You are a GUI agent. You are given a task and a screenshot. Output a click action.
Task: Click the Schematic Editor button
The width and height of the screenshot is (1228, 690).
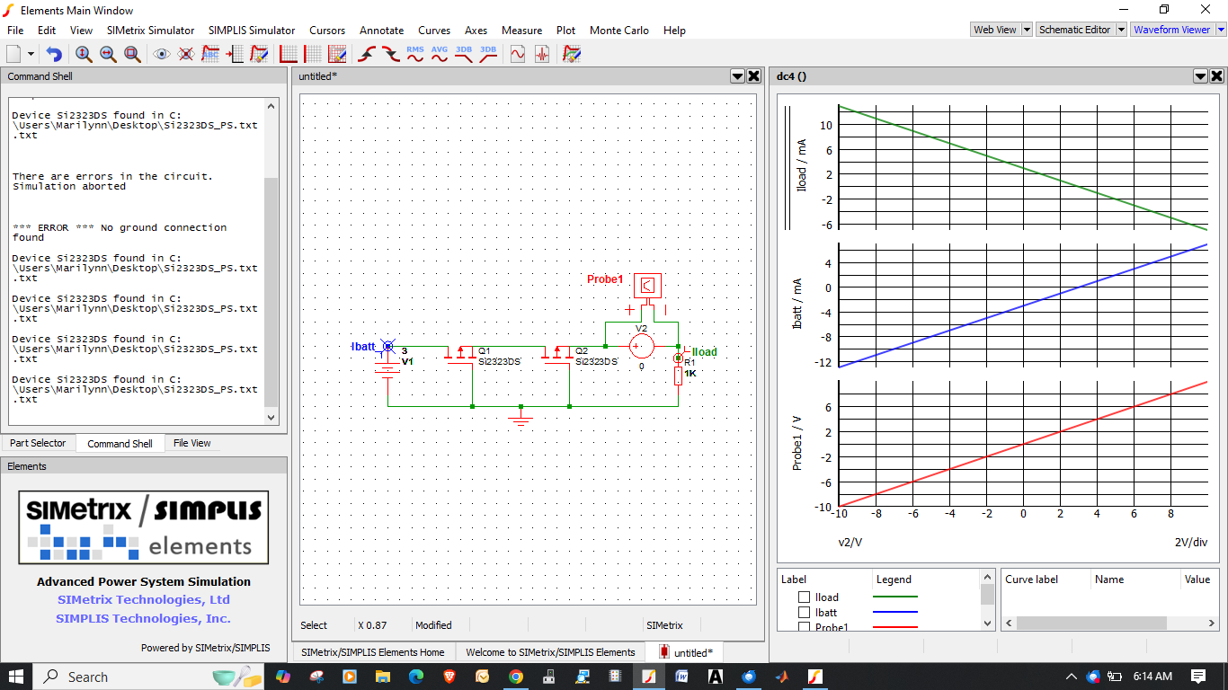coord(1074,30)
